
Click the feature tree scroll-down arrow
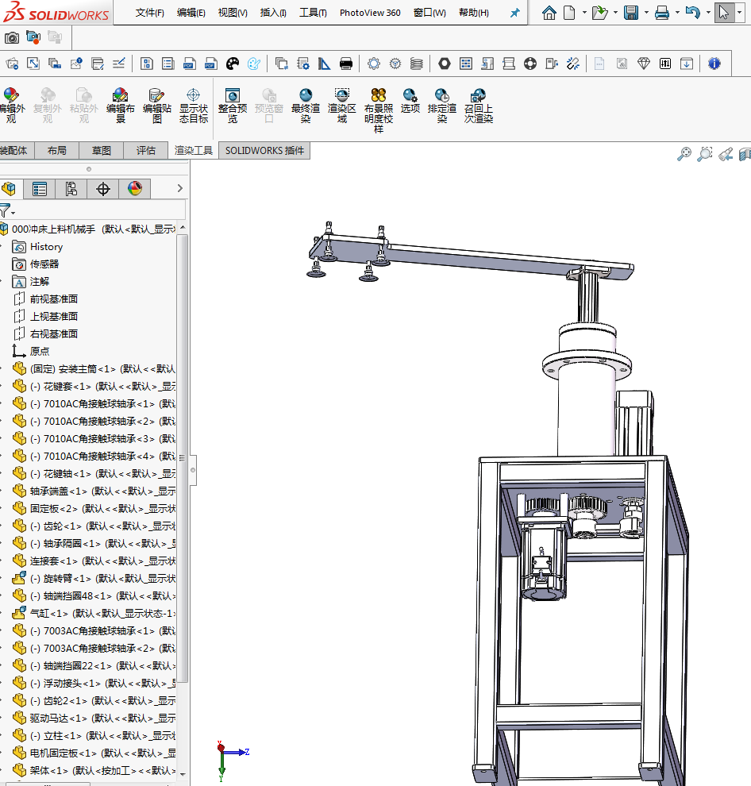(x=183, y=774)
